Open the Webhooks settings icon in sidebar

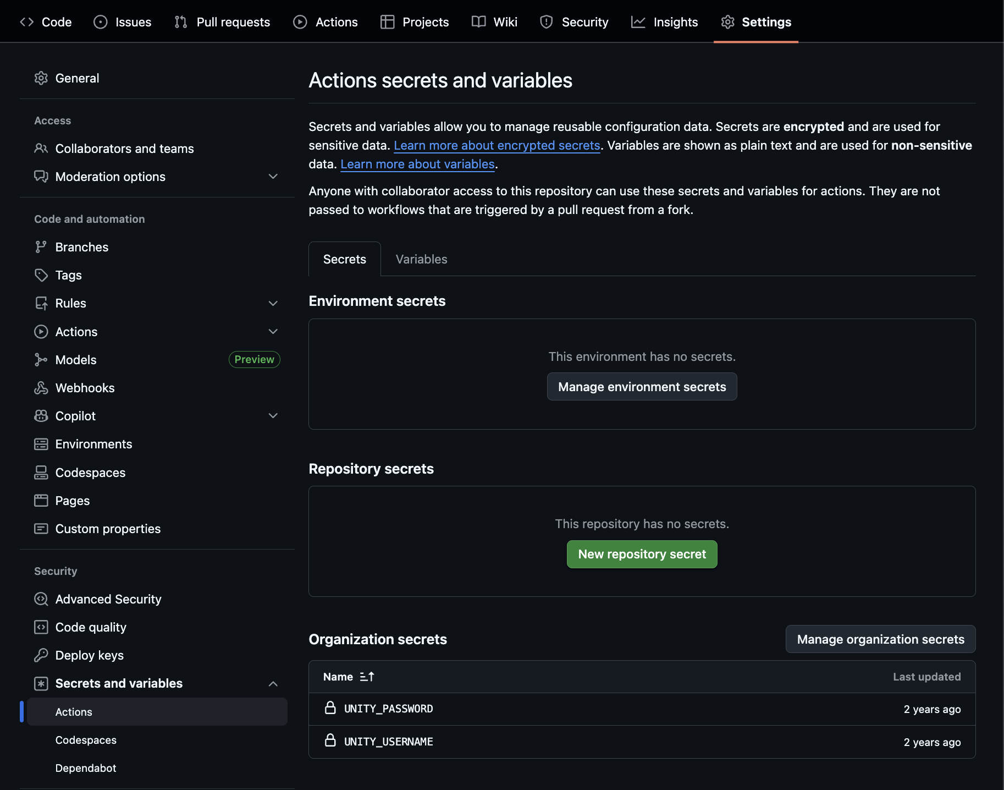coord(41,387)
